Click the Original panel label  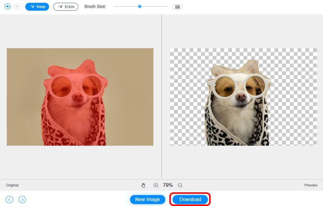point(12,185)
